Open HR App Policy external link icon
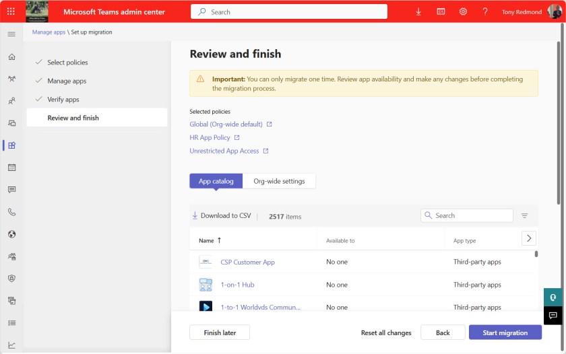 coord(237,138)
